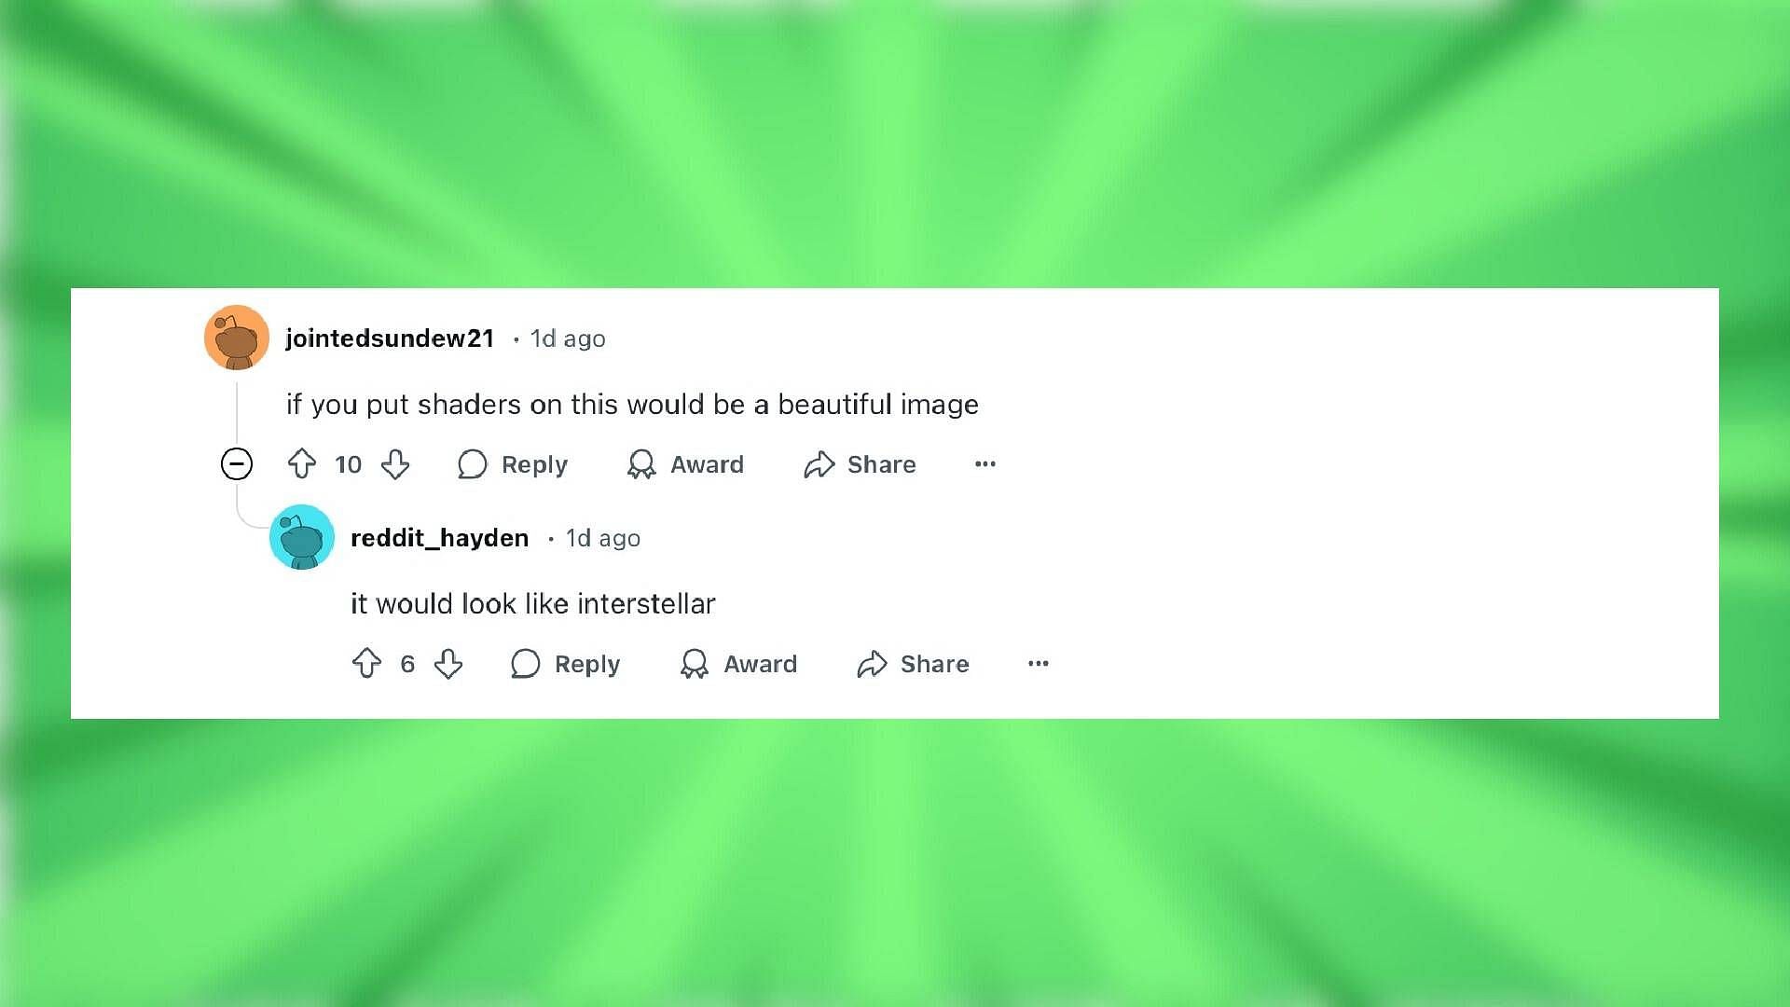
Task: Click the upvote arrow on reddit_hayden comment
Action: point(367,663)
